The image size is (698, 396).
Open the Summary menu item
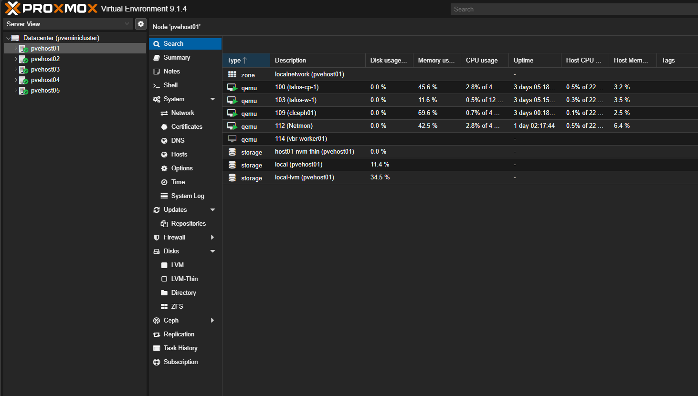click(x=177, y=57)
